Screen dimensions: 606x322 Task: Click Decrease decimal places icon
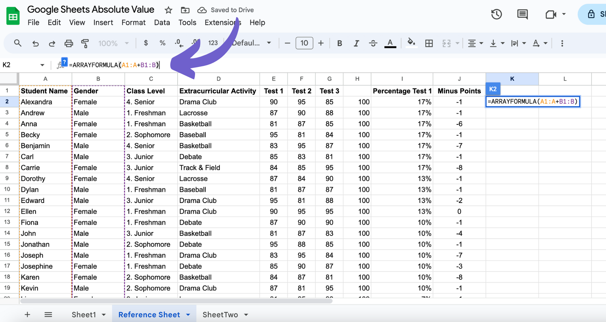click(x=179, y=43)
